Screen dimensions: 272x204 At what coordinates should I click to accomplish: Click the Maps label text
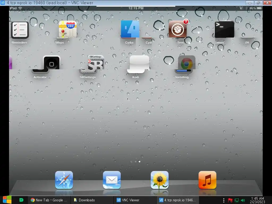tap(60, 42)
